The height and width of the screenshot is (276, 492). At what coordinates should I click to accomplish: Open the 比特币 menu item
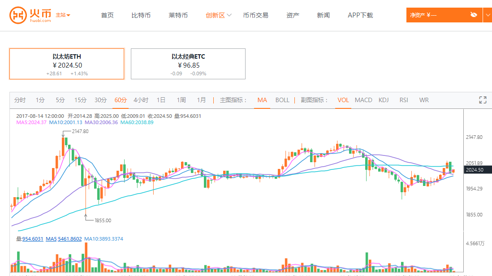click(x=141, y=15)
